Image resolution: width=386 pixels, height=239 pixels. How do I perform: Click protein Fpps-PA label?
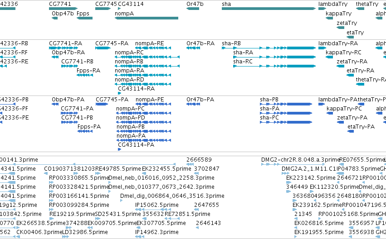pyautogui.click(x=89, y=127)
